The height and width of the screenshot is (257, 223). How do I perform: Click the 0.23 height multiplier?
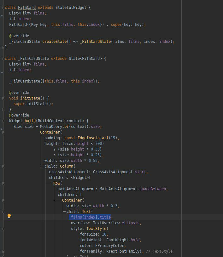click(95, 155)
